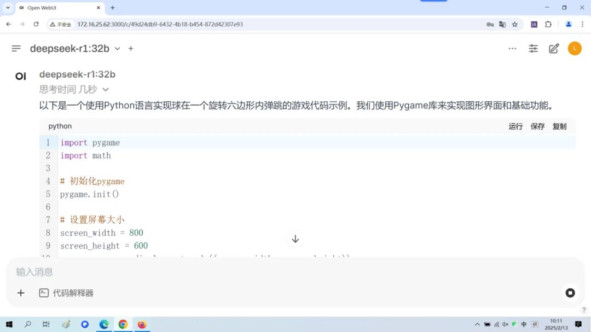Click the address bar URL
591x332 pixels.
[x=160, y=24]
